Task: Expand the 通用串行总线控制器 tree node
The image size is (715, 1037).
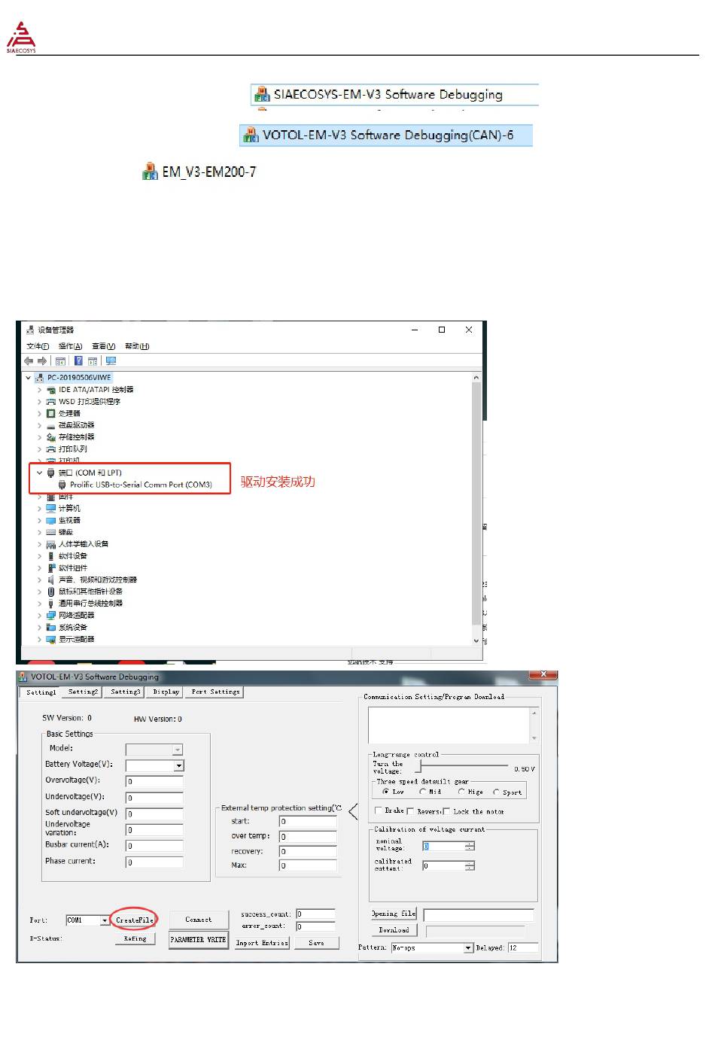Action: [40, 604]
